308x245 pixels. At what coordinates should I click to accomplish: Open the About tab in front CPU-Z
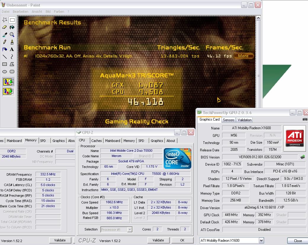pyautogui.click(x=171, y=141)
